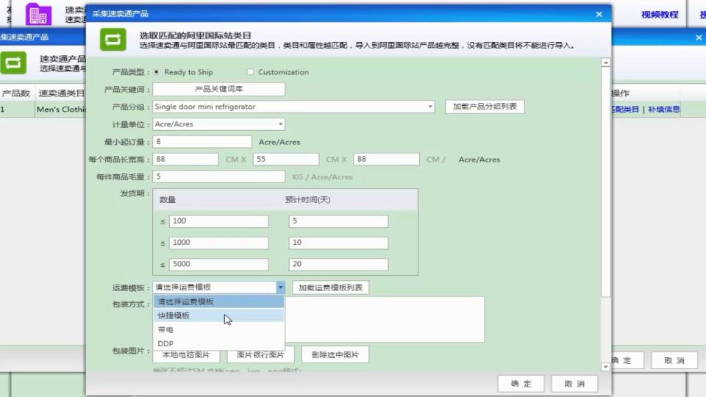Click the green exchange icon in background window
The width and height of the screenshot is (706, 397).
click(x=13, y=62)
